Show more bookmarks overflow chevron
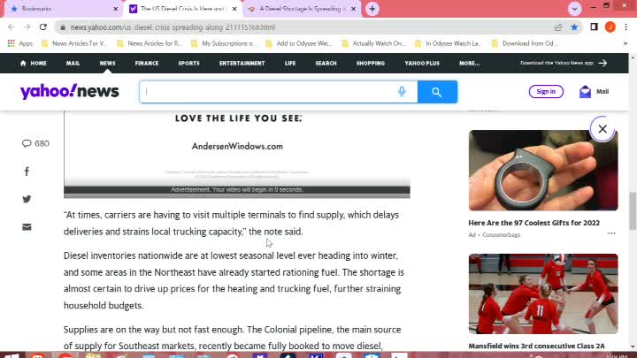637x358 pixels. [625, 43]
